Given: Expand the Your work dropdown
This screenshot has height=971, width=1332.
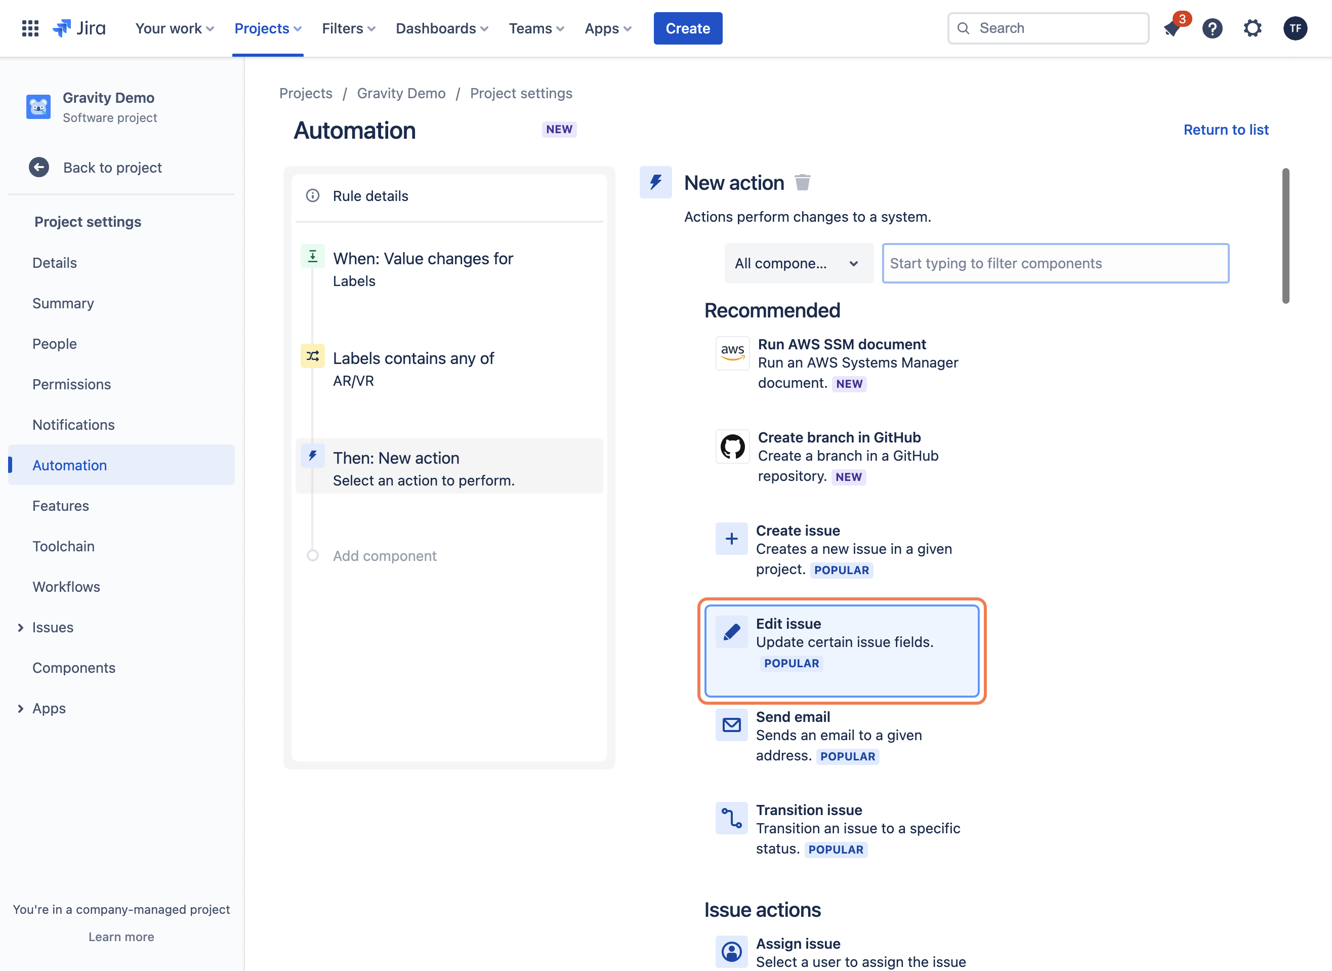Looking at the screenshot, I should coord(175,28).
